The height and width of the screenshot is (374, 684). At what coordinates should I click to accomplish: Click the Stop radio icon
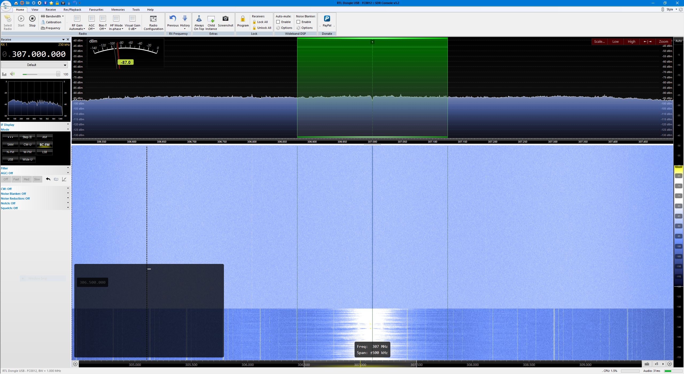(32, 19)
